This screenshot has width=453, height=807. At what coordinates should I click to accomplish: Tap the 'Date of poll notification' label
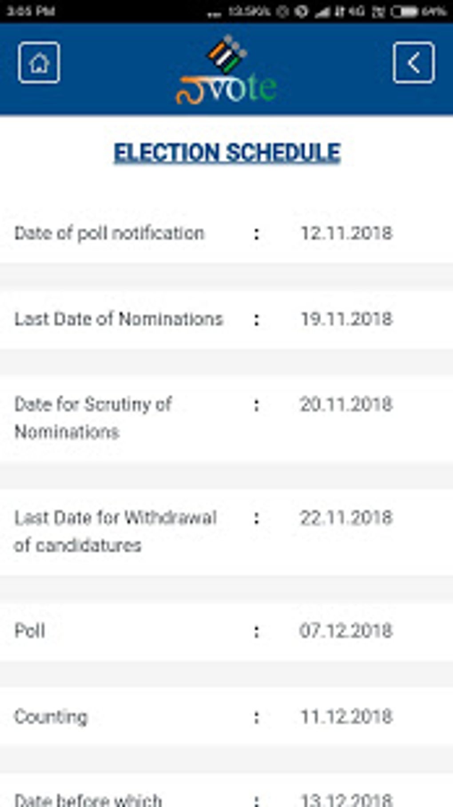(109, 233)
